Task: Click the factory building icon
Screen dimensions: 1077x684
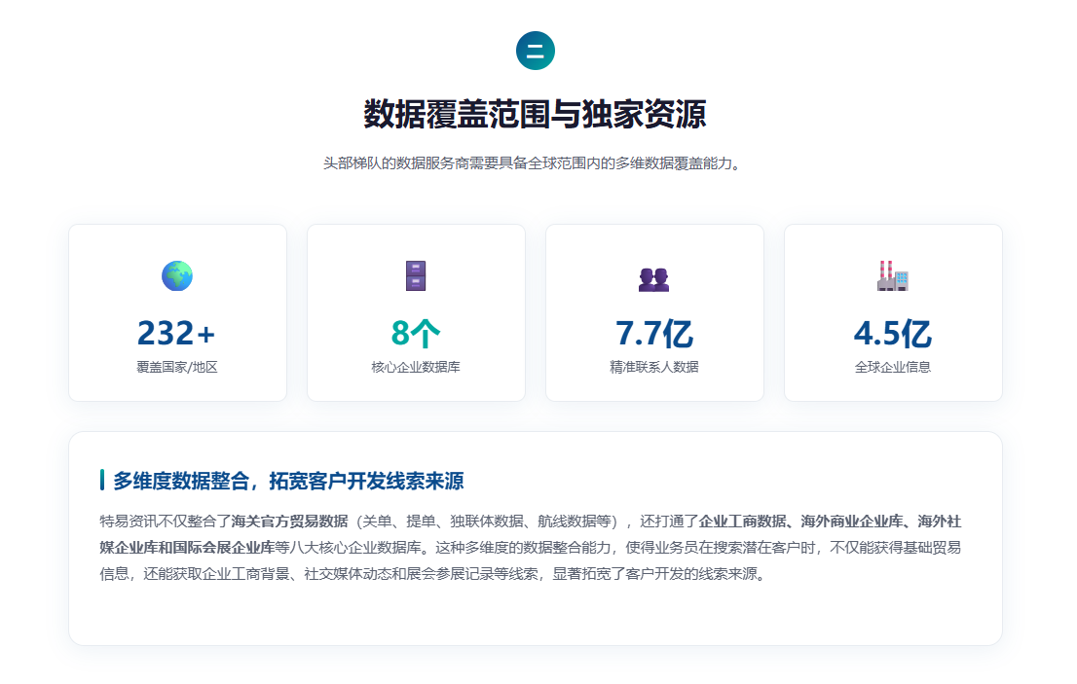Action: click(892, 275)
